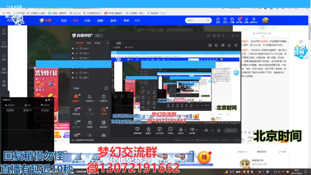Open the 主播任务 clipboard tool icon
Image resolution: width=311 pixels, height=175 pixels.
(103, 98)
